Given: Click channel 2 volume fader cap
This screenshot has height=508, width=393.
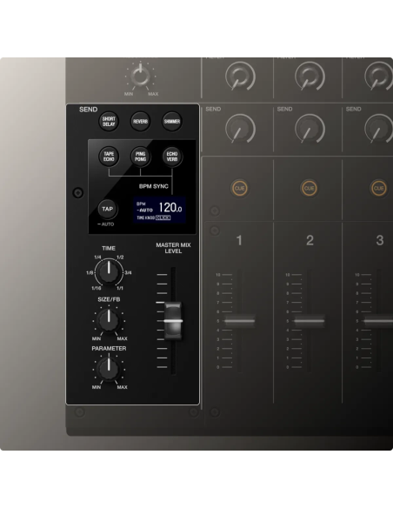Looking at the screenshot, I should click(x=310, y=321).
